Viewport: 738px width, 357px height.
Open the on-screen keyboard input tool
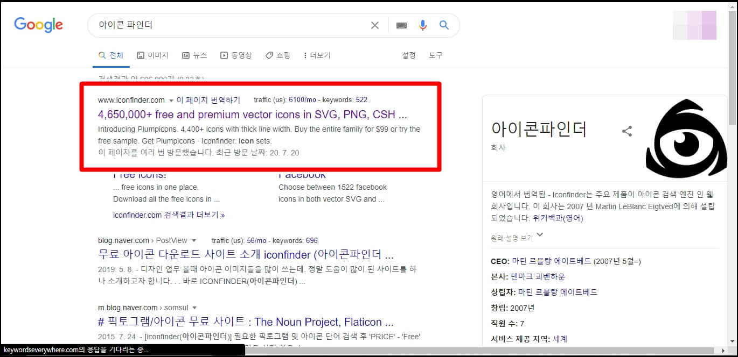pos(401,25)
